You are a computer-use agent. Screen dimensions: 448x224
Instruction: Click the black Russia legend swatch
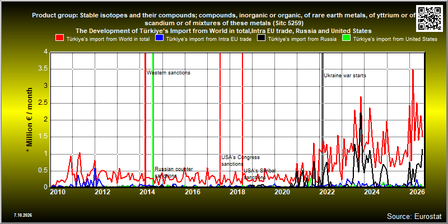(261, 38)
